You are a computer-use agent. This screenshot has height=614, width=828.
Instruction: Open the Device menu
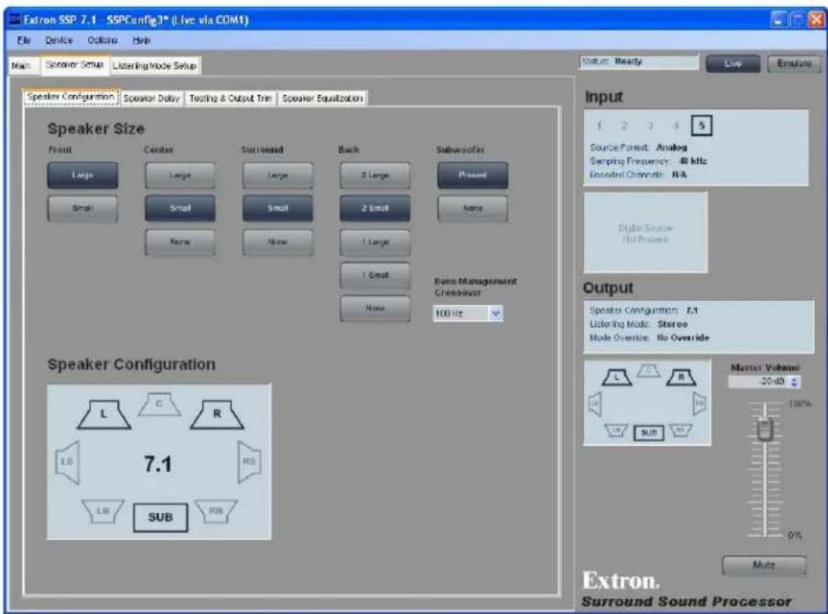pos(59,40)
